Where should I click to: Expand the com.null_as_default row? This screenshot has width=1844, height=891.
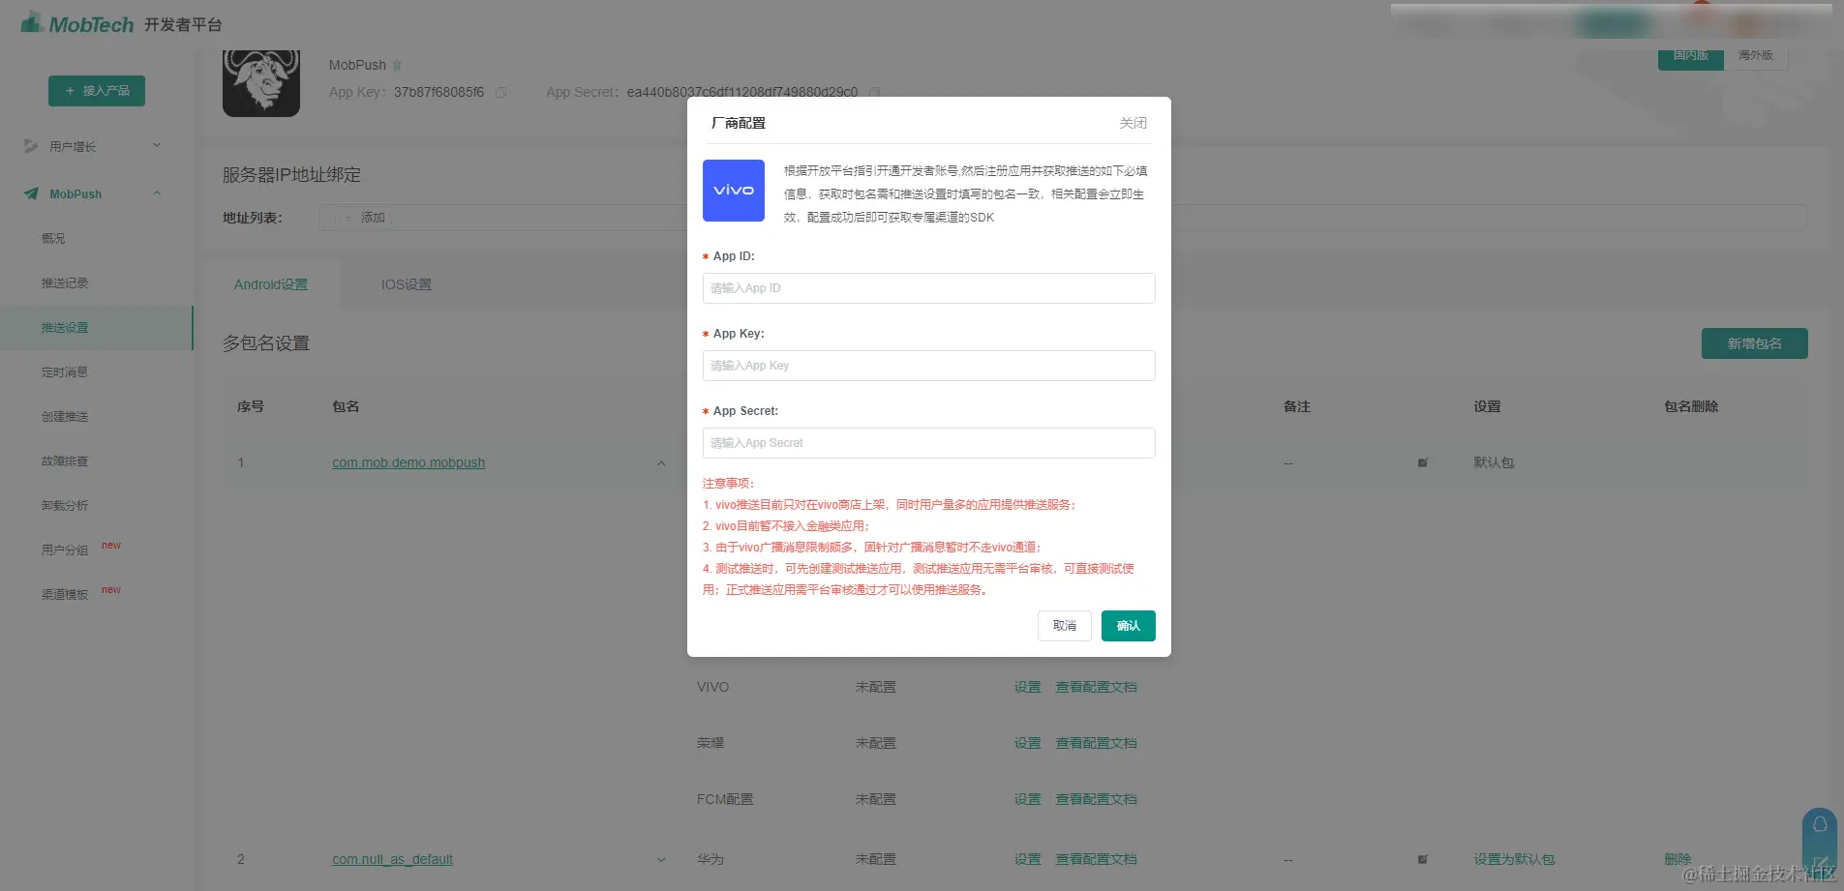[661, 859]
